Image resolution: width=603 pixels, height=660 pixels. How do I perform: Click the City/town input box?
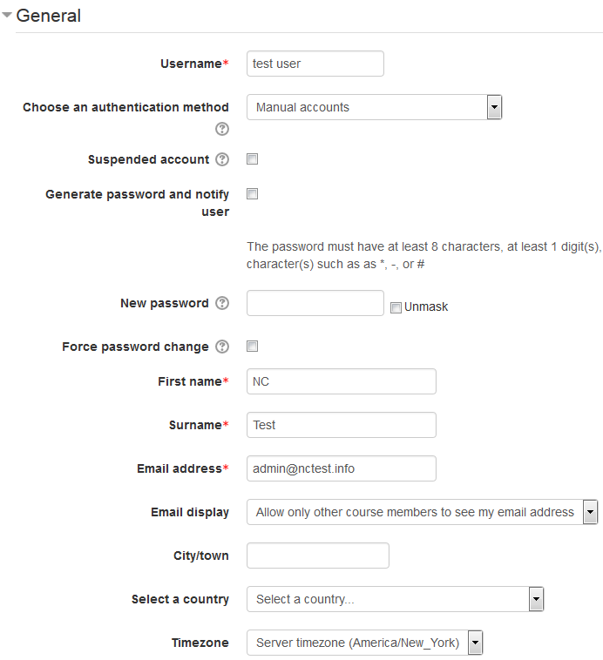pos(318,556)
